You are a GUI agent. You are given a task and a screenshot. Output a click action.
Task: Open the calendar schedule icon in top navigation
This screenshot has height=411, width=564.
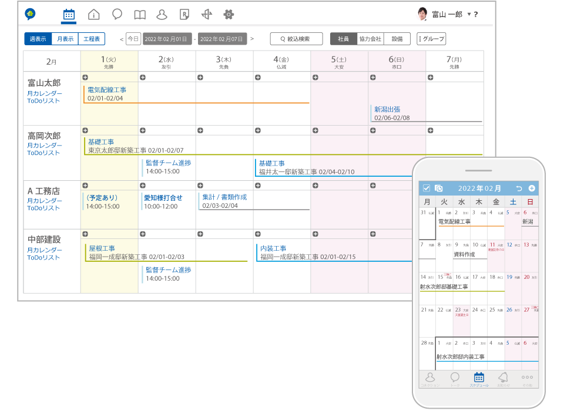[69, 15]
